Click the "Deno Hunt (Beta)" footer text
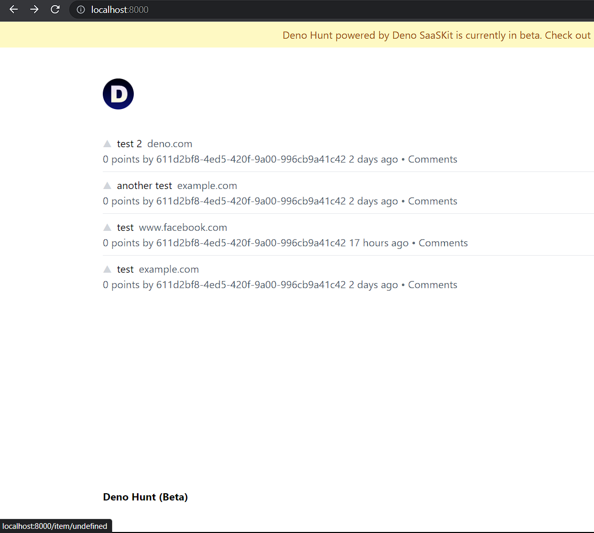 145,497
